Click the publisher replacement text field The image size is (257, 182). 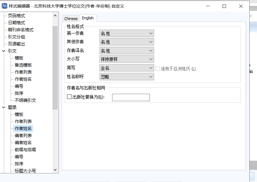point(131,97)
